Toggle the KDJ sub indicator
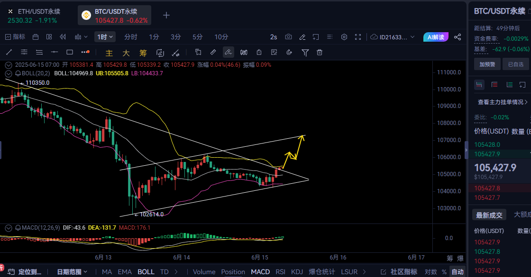This screenshot has width=531, height=277. (x=297, y=272)
